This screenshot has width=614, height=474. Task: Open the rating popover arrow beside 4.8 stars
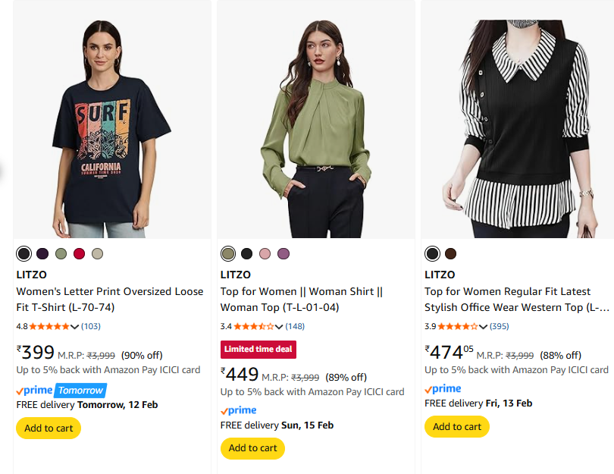74,326
